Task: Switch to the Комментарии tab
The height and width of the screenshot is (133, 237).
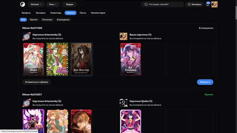Action: pos(98,13)
